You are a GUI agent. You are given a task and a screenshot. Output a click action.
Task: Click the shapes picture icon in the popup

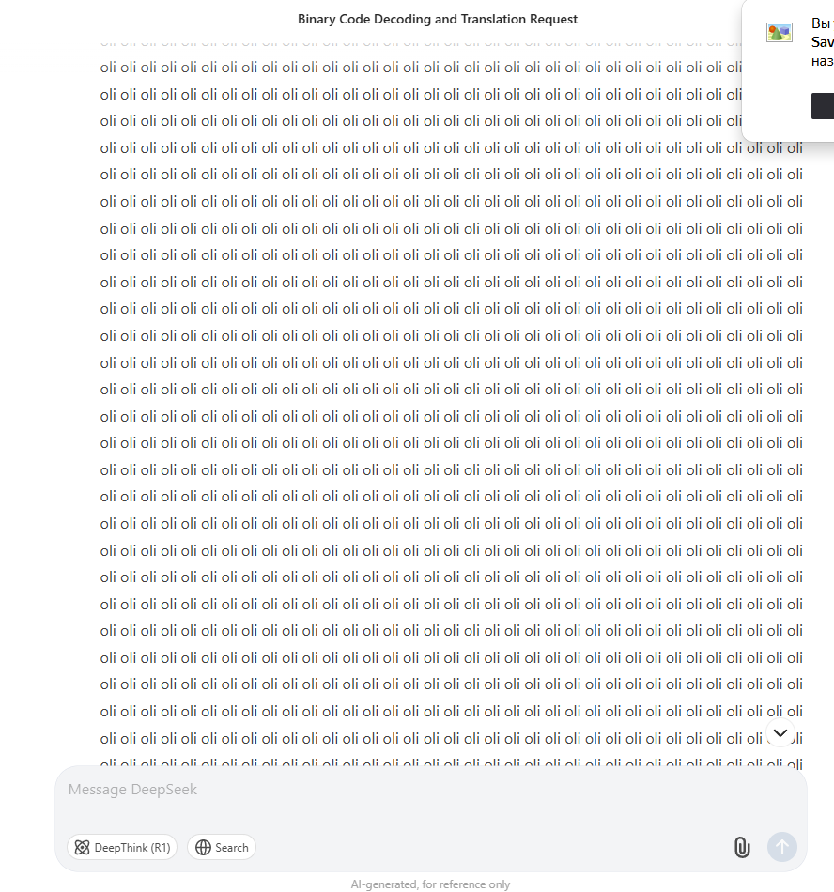779,33
